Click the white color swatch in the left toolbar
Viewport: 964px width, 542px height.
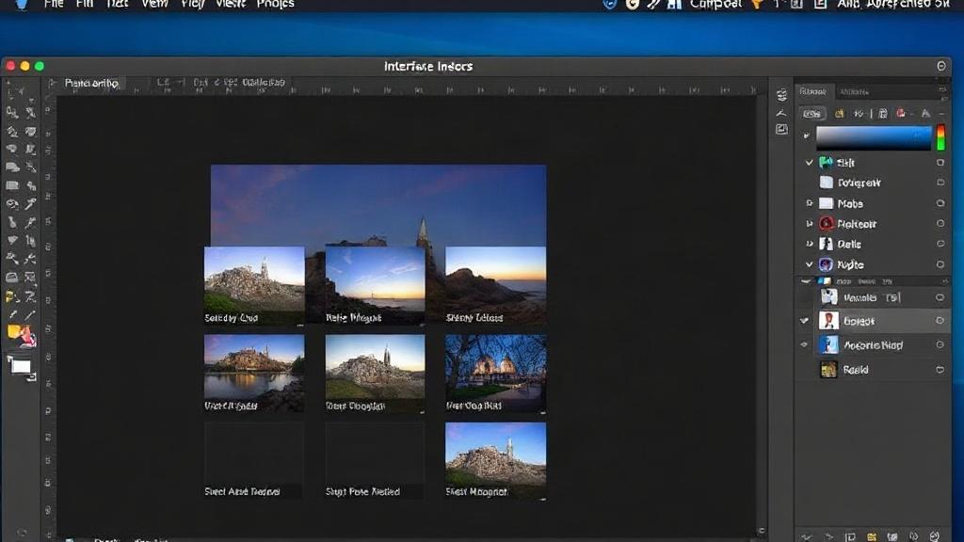(22, 367)
